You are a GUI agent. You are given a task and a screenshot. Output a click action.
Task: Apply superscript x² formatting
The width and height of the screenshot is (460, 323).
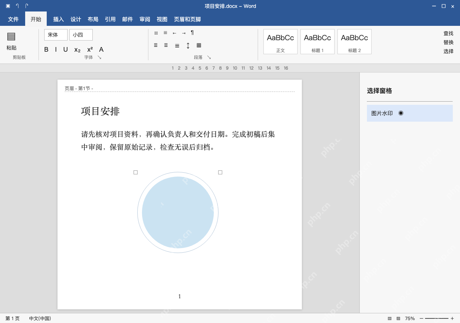(90, 50)
